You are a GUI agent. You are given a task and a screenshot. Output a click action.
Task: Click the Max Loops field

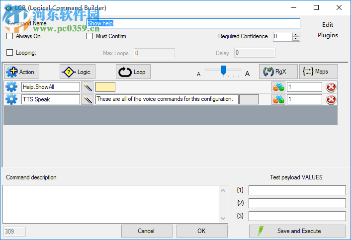click(154, 53)
